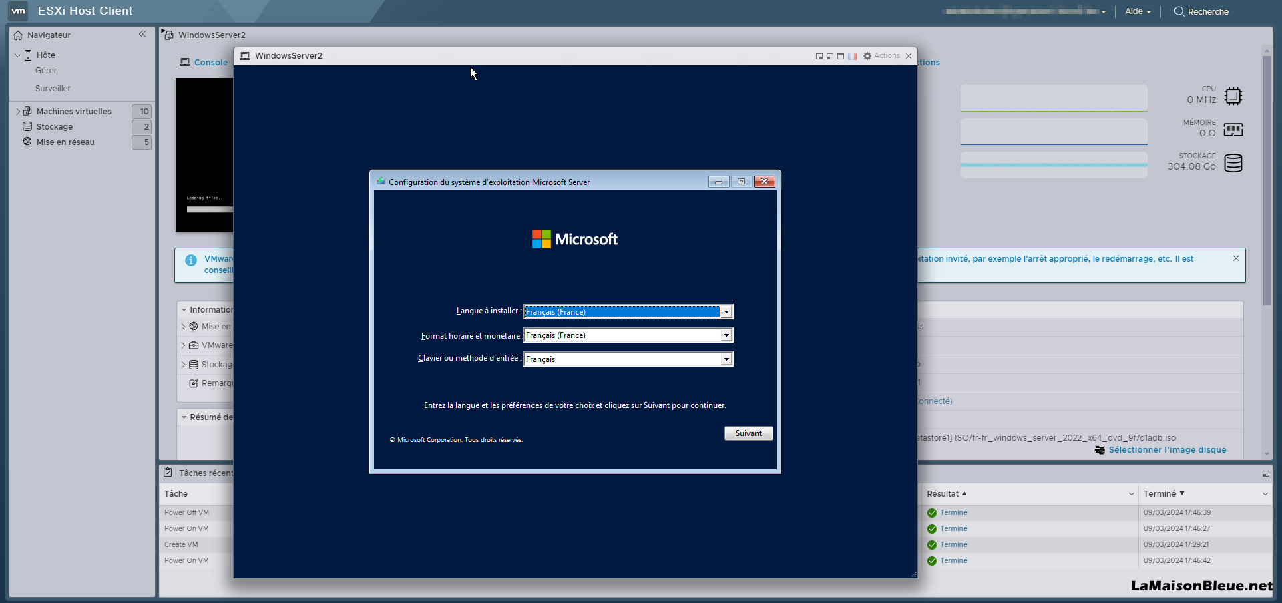Open the Langue à installer dropdown
The image size is (1282, 603).
click(726, 312)
